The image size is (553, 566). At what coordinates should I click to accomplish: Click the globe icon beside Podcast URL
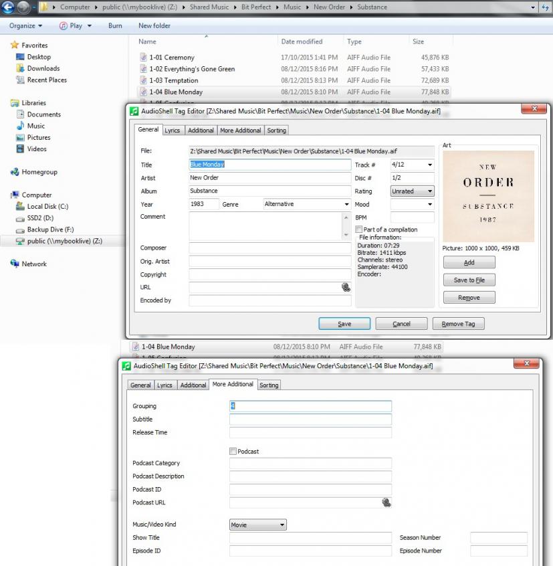pyautogui.click(x=386, y=502)
